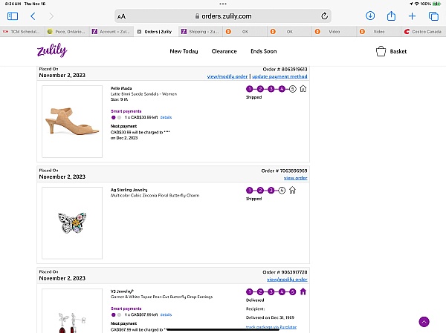Click the home icon for order 8063919613

coord(303,89)
